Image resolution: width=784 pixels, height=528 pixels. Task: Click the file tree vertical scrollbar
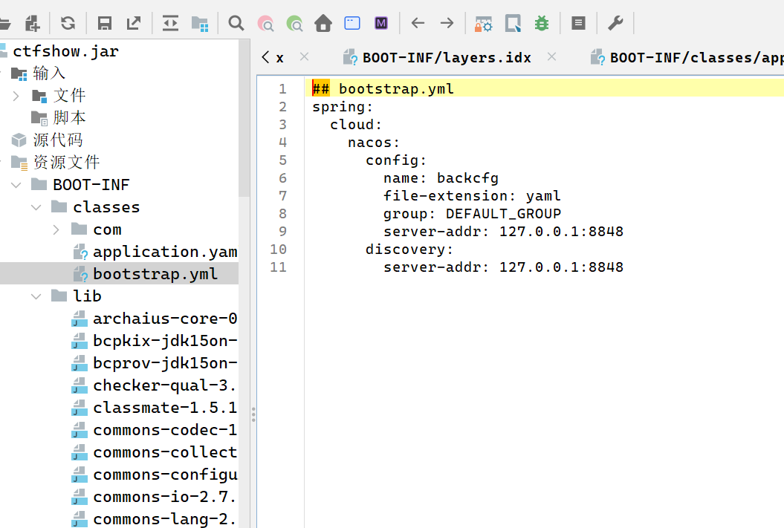pyautogui.click(x=244, y=119)
